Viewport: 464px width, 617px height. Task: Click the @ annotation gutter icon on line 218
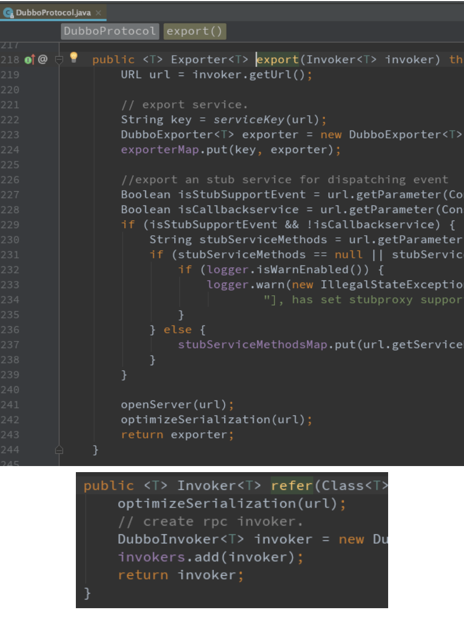click(x=42, y=59)
